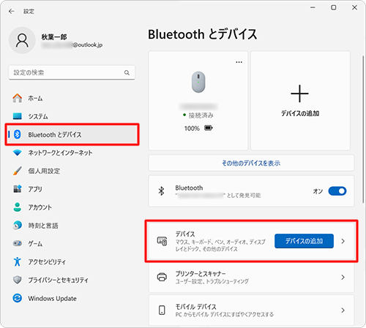Click the プライバシーとセキュリティ label

(x=58, y=280)
